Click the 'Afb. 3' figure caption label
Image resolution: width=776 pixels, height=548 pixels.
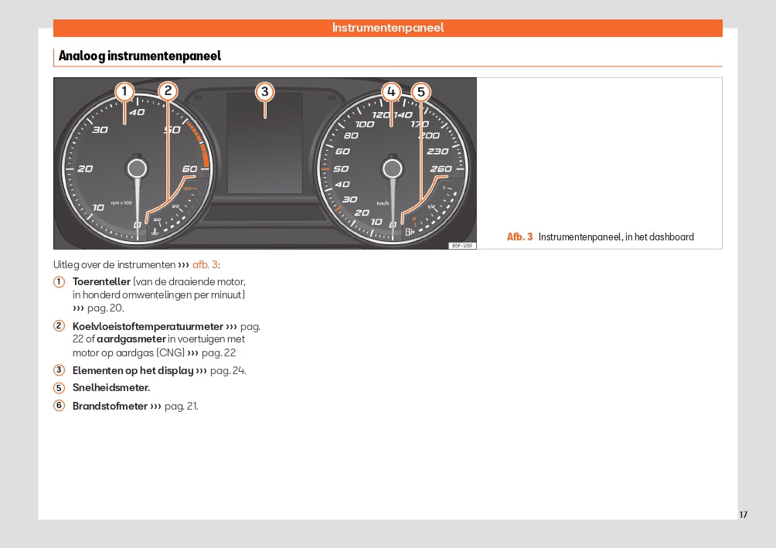coord(519,237)
